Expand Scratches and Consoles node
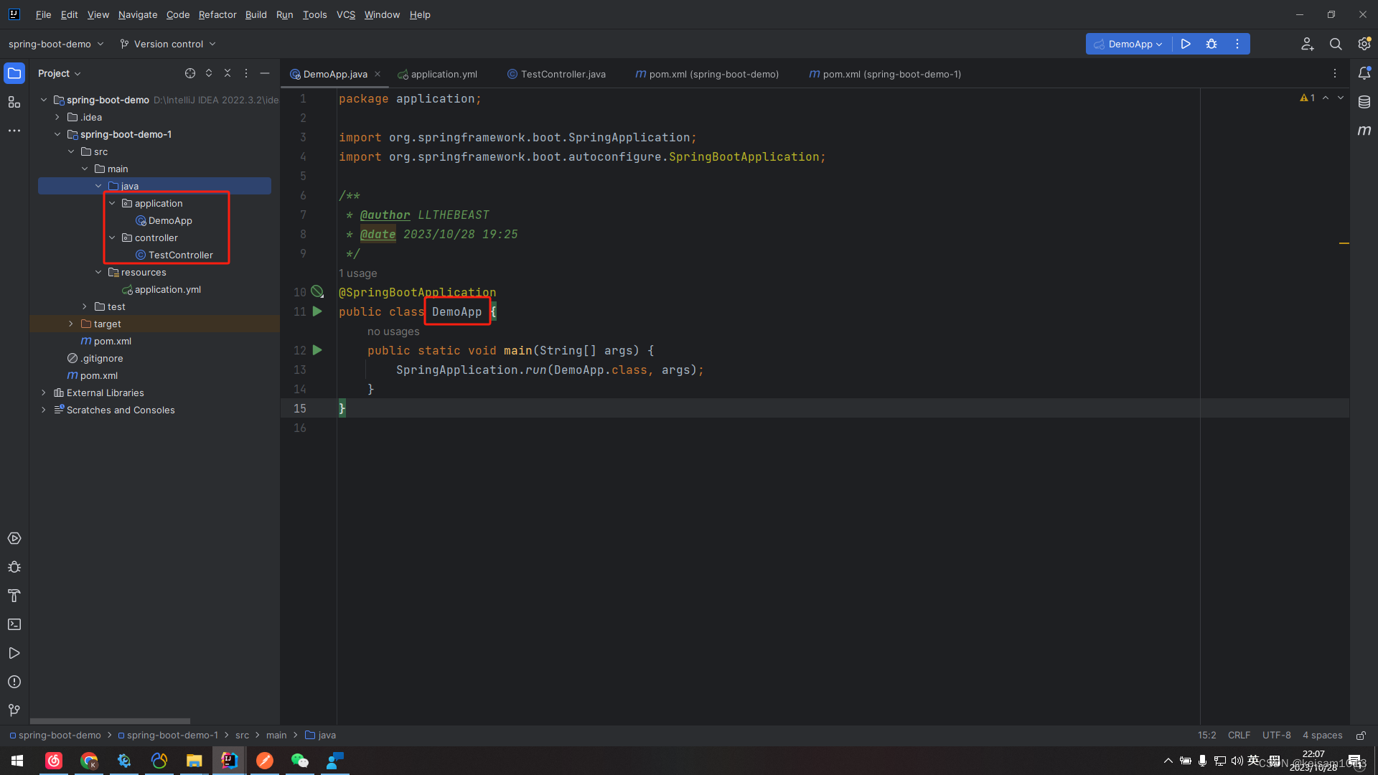The image size is (1378, 775). [44, 410]
